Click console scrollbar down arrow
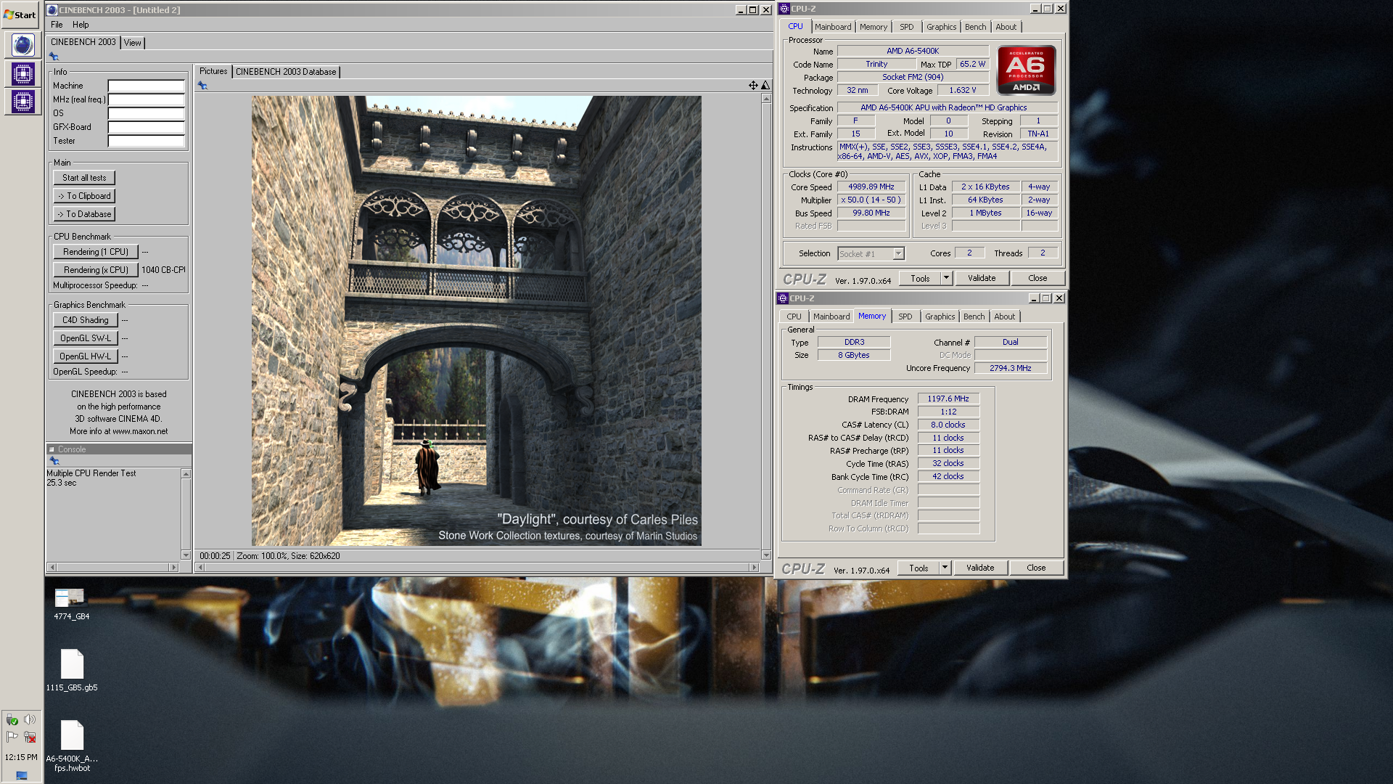 coord(186,555)
